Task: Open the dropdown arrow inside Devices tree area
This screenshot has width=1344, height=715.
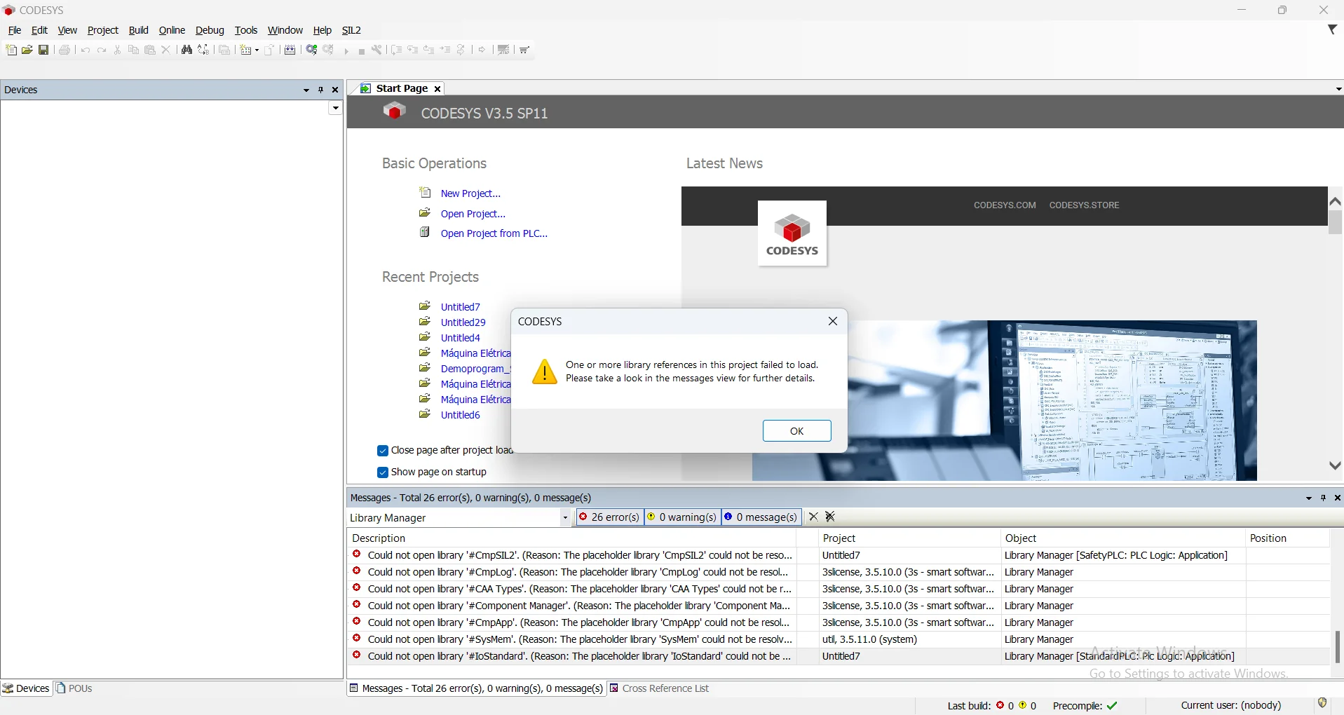Action: tap(336, 108)
